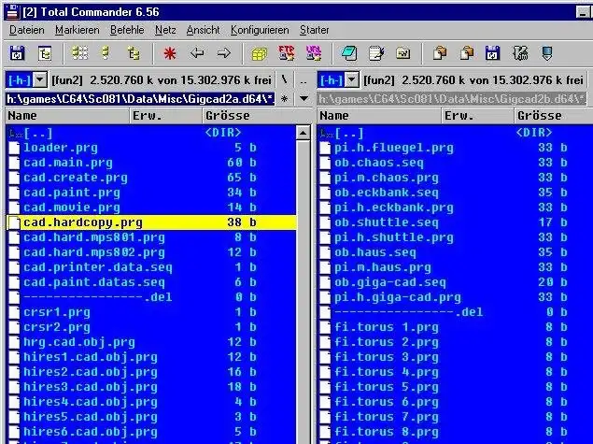Open the directory history dropdown arrow
Image resolution: width=593 pixels, height=444 pixels.
(x=304, y=99)
